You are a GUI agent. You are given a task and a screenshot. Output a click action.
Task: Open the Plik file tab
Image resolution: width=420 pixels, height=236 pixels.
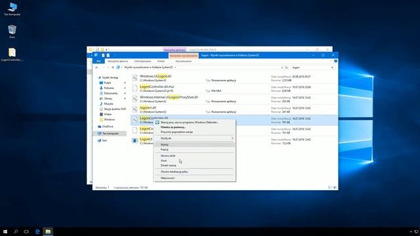98,61
